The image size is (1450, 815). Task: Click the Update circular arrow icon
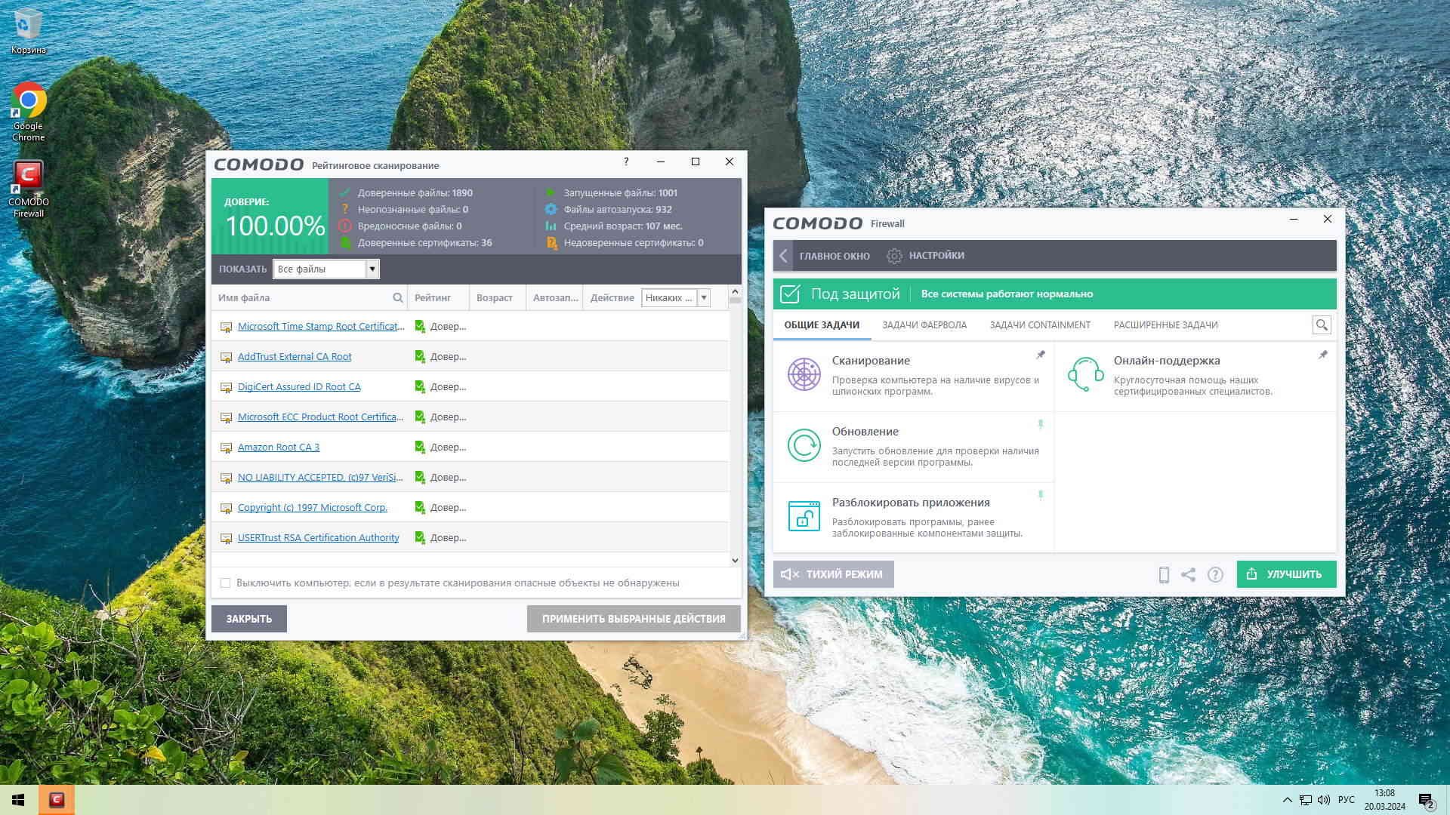point(804,445)
